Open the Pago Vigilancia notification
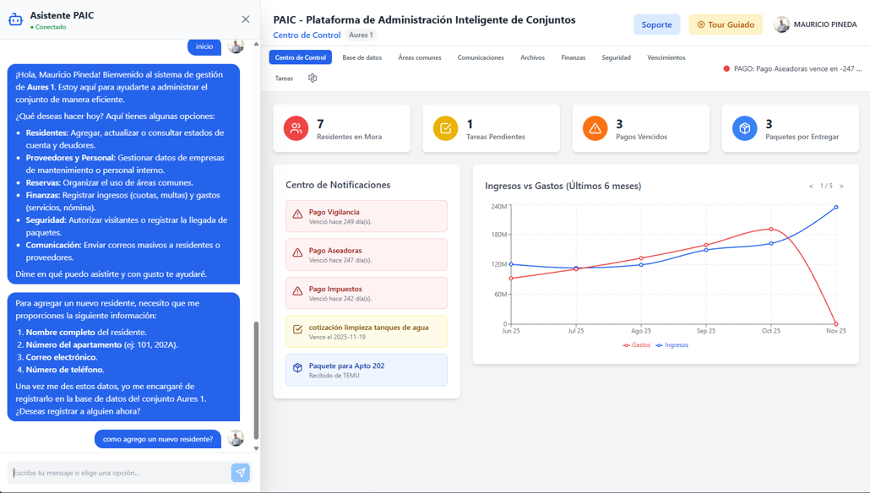The height and width of the screenshot is (493, 870). click(367, 216)
